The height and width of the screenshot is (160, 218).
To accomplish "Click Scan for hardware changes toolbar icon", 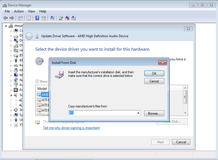I will tap(52, 18).
